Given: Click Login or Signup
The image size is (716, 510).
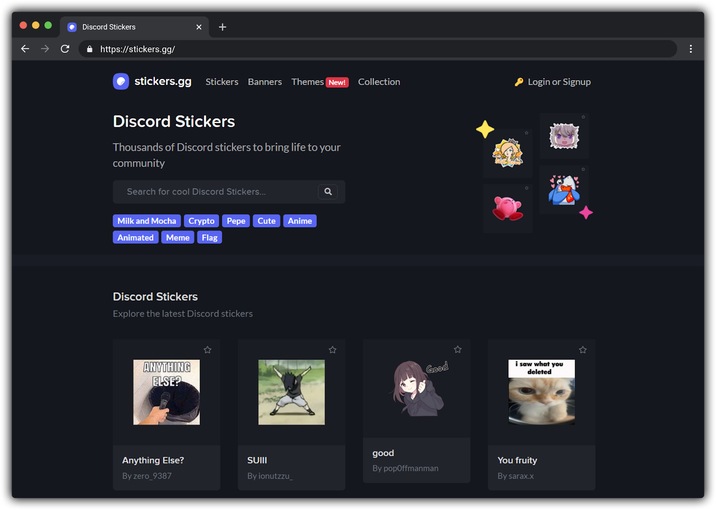Looking at the screenshot, I should coord(559,81).
